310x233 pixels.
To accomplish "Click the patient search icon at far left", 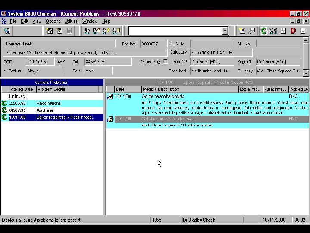I will (x=7, y=31).
